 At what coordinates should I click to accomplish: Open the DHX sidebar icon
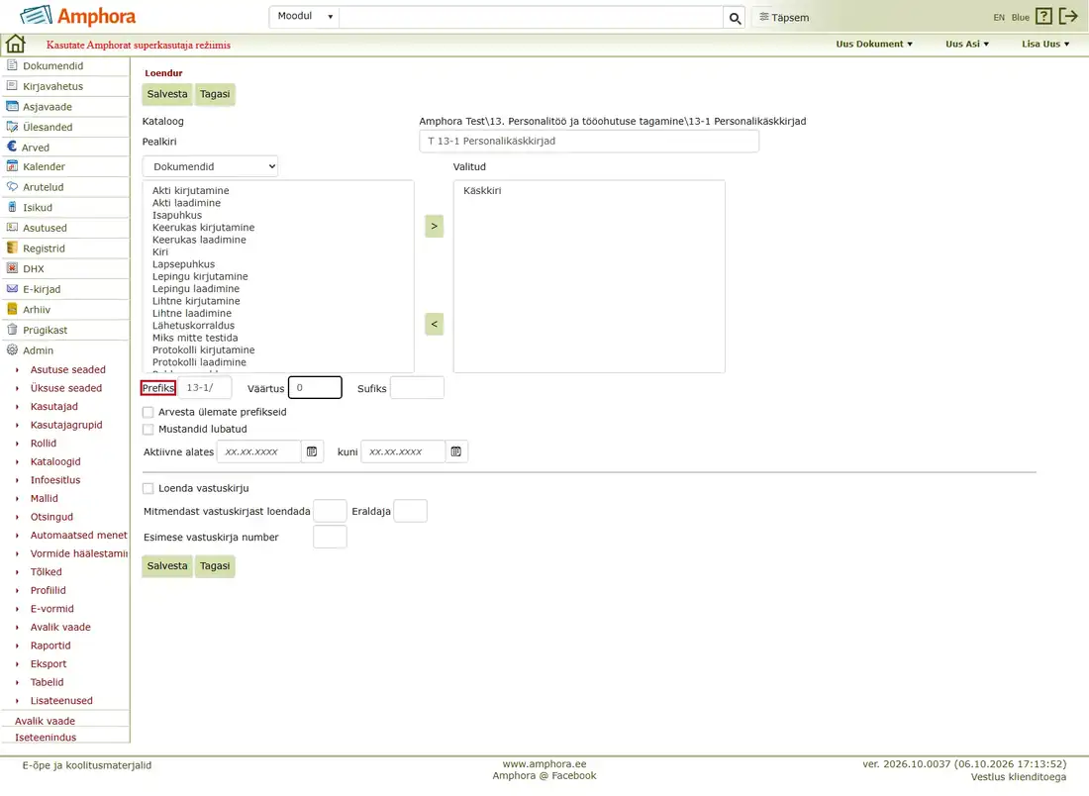[12, 268]
